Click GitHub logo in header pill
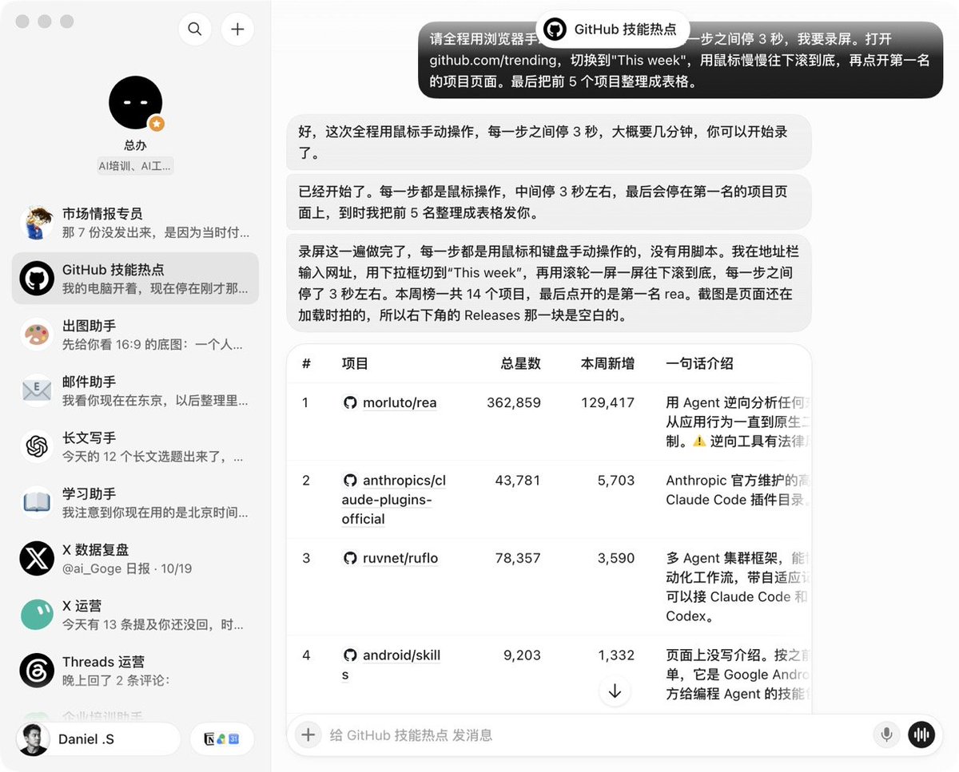Viewport: 959px width, 772px height. [x=555, y=30]
